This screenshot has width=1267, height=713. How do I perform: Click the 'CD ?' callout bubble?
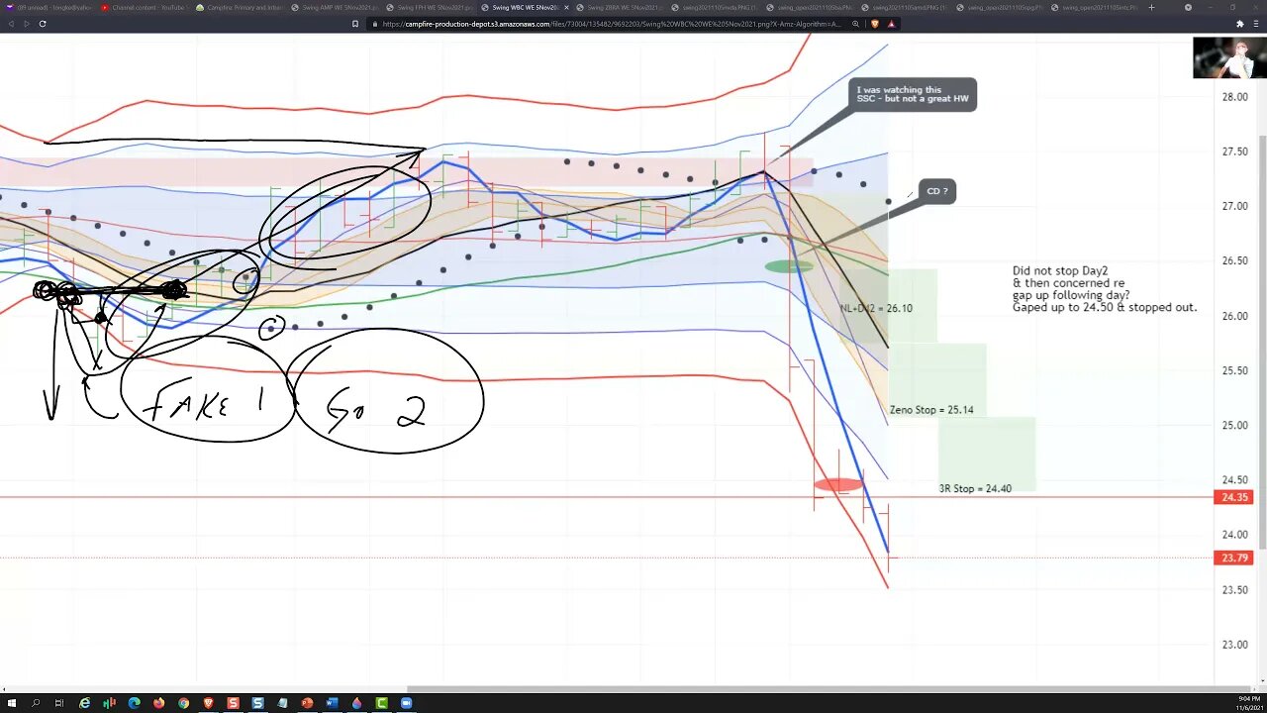pyautogui.click(x=937, y=191)
